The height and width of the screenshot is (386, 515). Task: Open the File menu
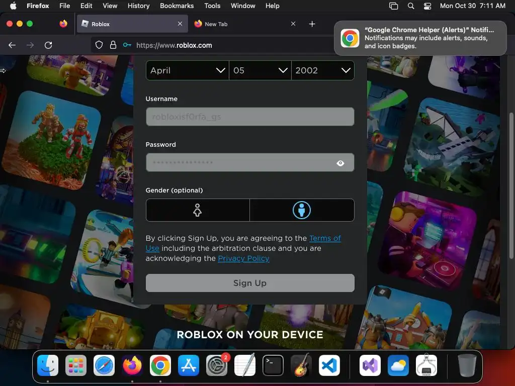coord(65,6)
